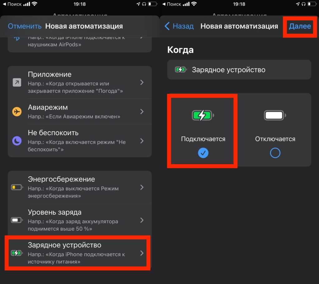Open Приложение trigger via its chevron
Screen dimensions: 319x284
coord(142,82)
